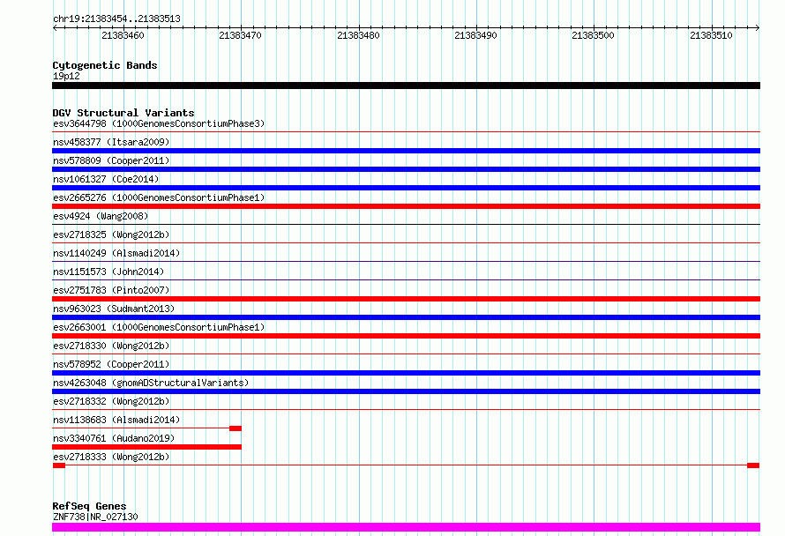Select the nsv963023 (Sudmant2013) blue bar

coord(406,317)
